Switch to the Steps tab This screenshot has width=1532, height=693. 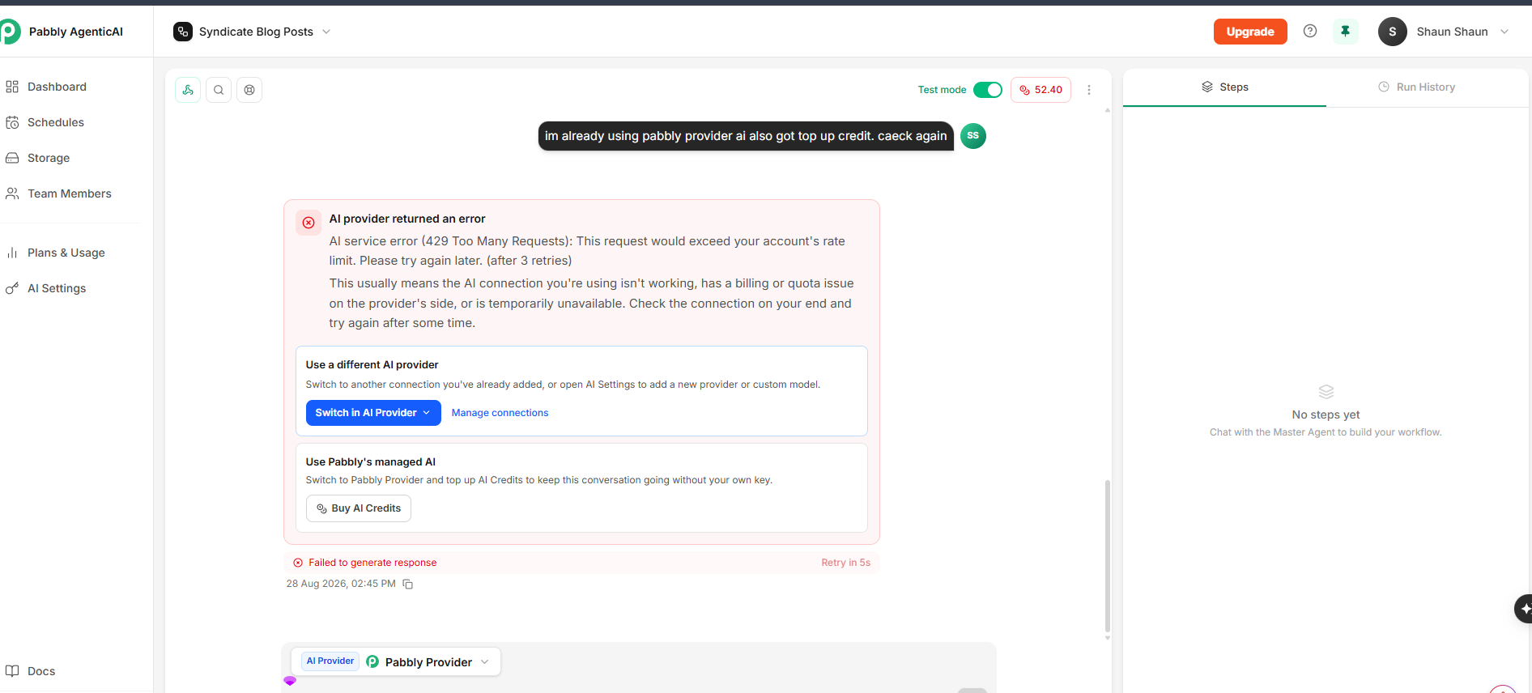[x=1224, y=87]
